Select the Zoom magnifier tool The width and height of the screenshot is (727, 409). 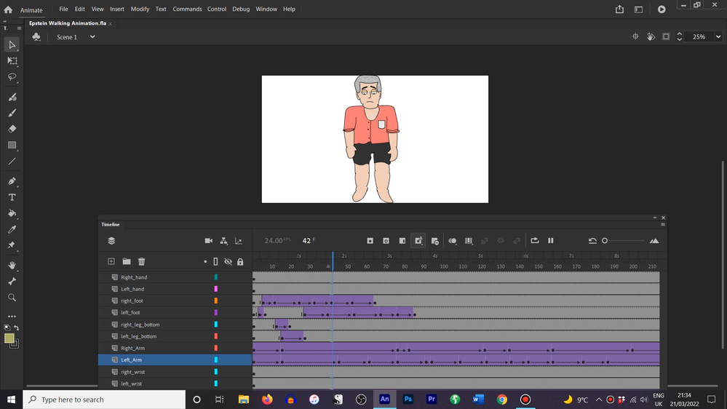pyautogui.click(x=12, y=297)
